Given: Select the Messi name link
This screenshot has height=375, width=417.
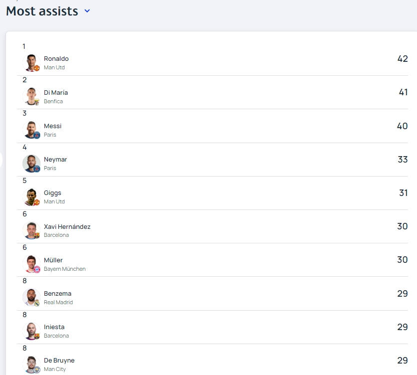Looking at the screenshot, I should pyautogui.click(x=52, y=126).
